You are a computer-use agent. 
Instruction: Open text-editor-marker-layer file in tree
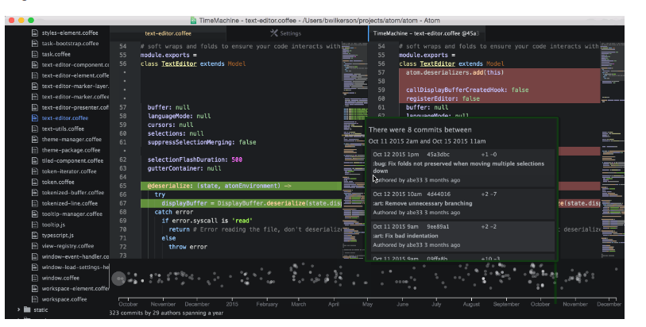(x=75, y=87)
